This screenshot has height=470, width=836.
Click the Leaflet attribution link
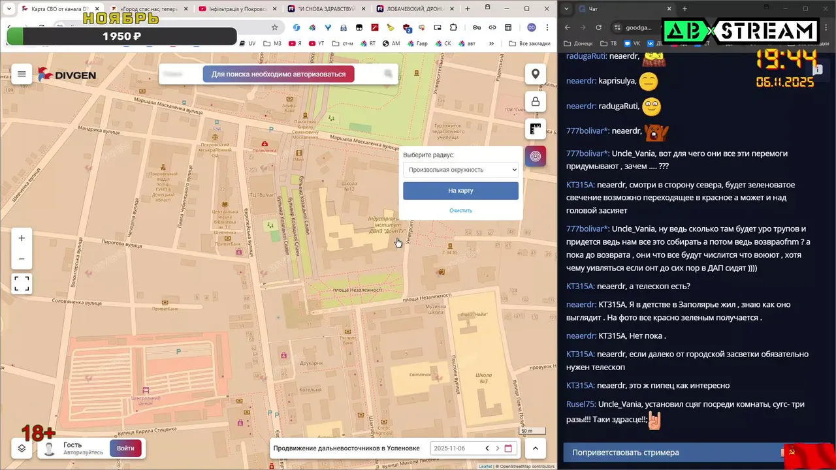(485, 466)
